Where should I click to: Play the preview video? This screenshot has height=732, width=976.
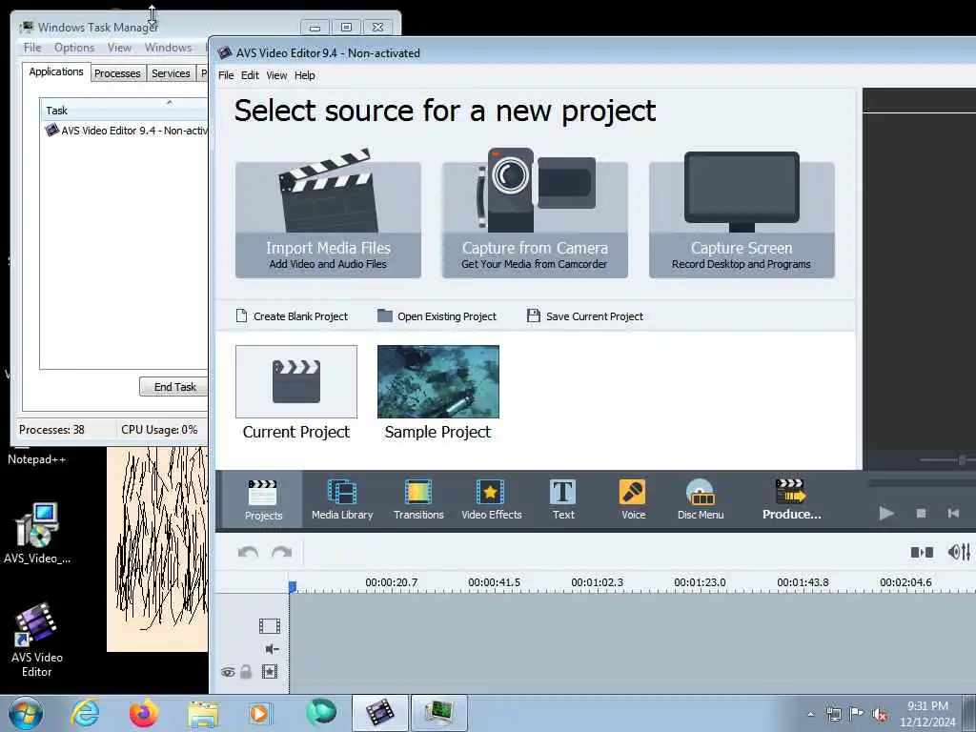886,514
